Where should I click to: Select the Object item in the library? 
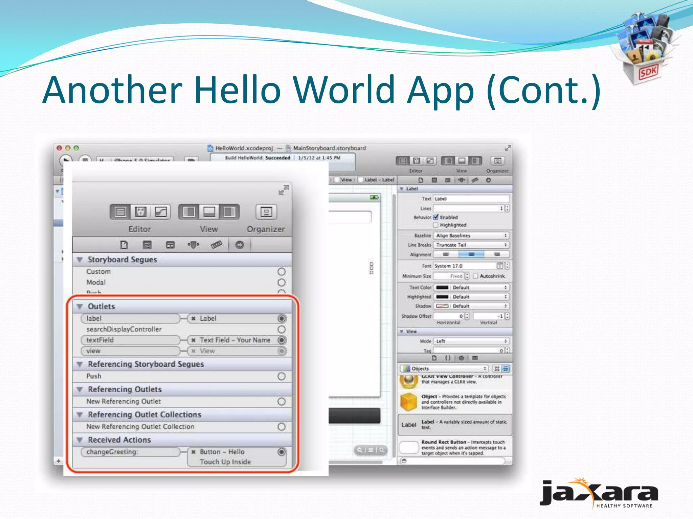[x=455, y=402]
